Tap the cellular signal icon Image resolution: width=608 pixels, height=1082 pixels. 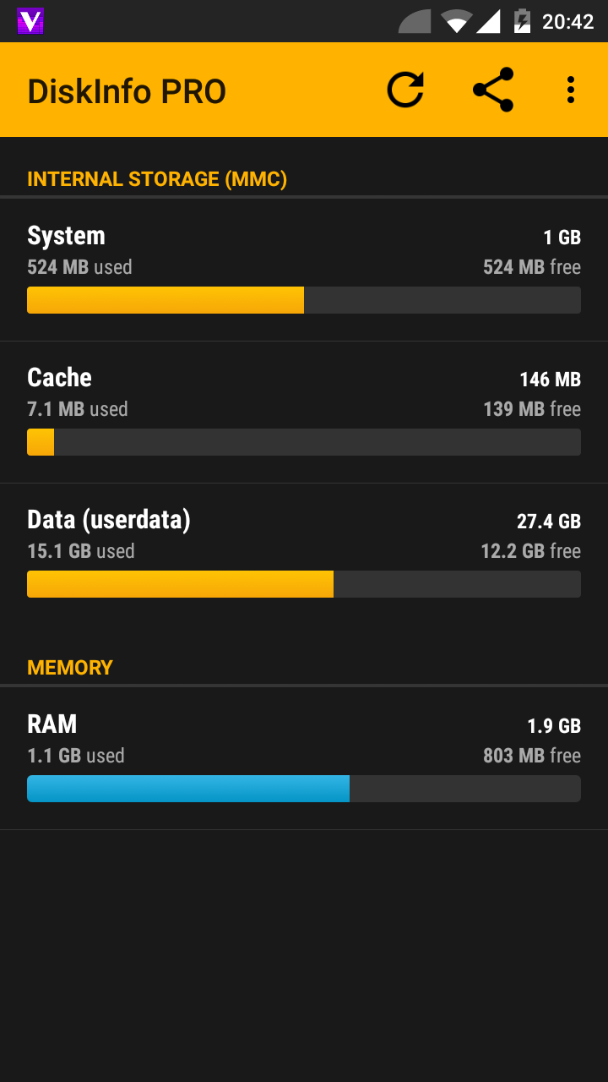click(488, 21)
